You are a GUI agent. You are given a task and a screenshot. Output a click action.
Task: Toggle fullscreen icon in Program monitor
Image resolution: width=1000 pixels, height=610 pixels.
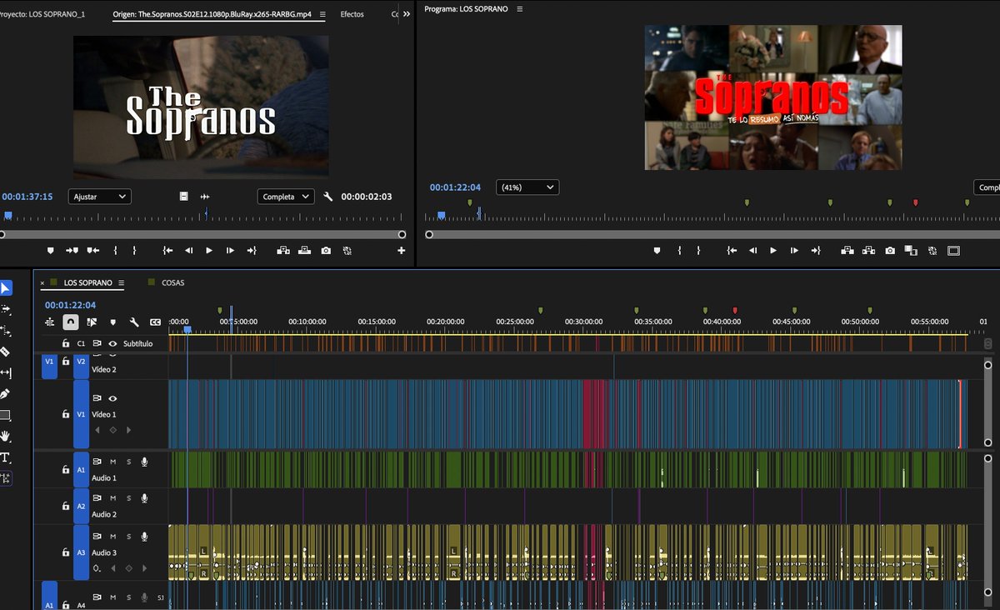tap(953, 250)
